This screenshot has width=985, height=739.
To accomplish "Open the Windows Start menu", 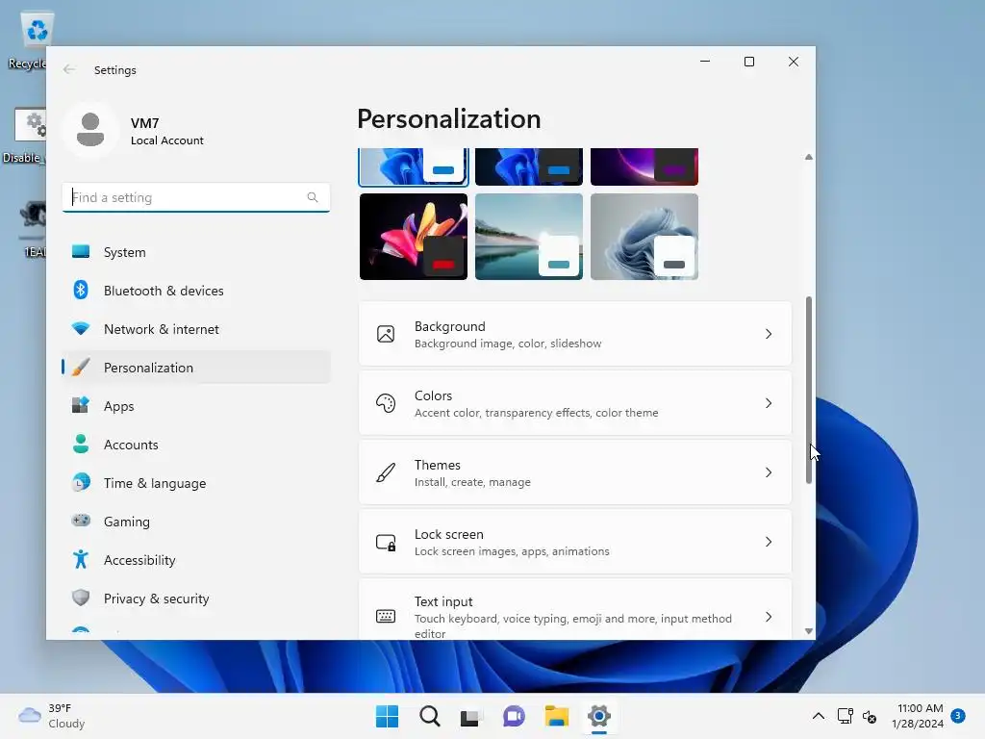I will coord(387,716).
